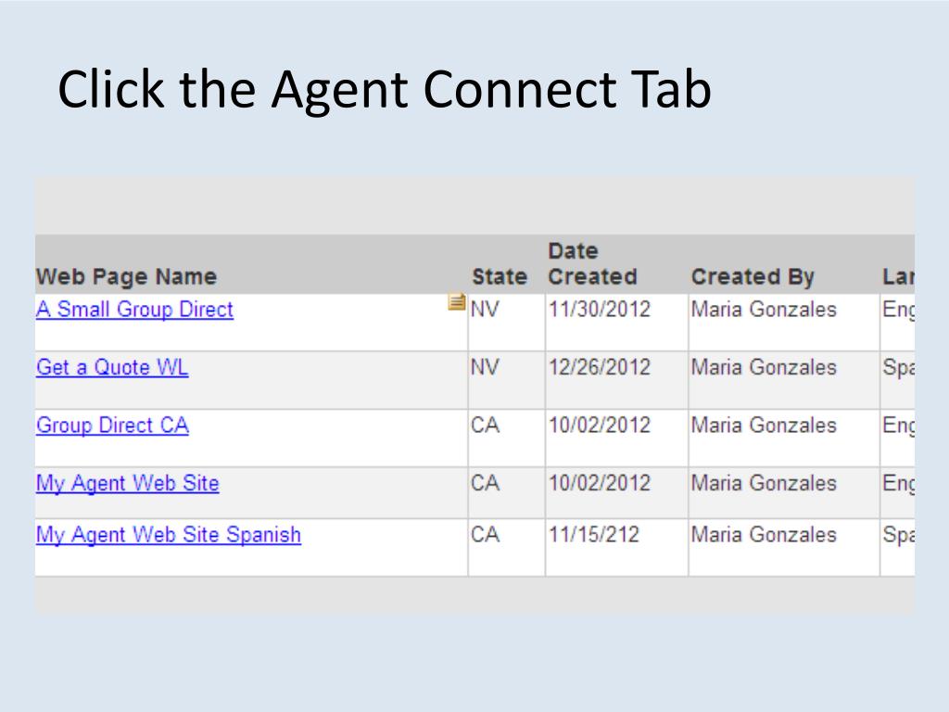Open the My Agent Web Site link
This screenshot has height=712, width=949.
coord(128,483)
